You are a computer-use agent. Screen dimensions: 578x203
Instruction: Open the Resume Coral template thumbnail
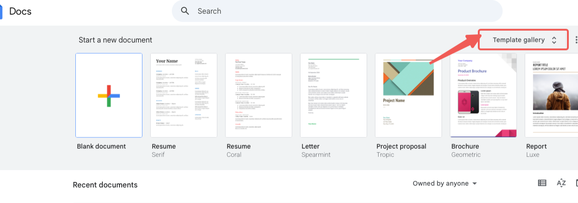[x=259, y=95]
